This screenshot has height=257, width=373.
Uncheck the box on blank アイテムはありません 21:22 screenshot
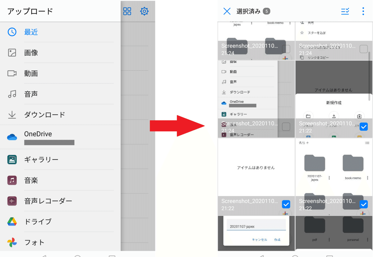[x=286, y=204]
